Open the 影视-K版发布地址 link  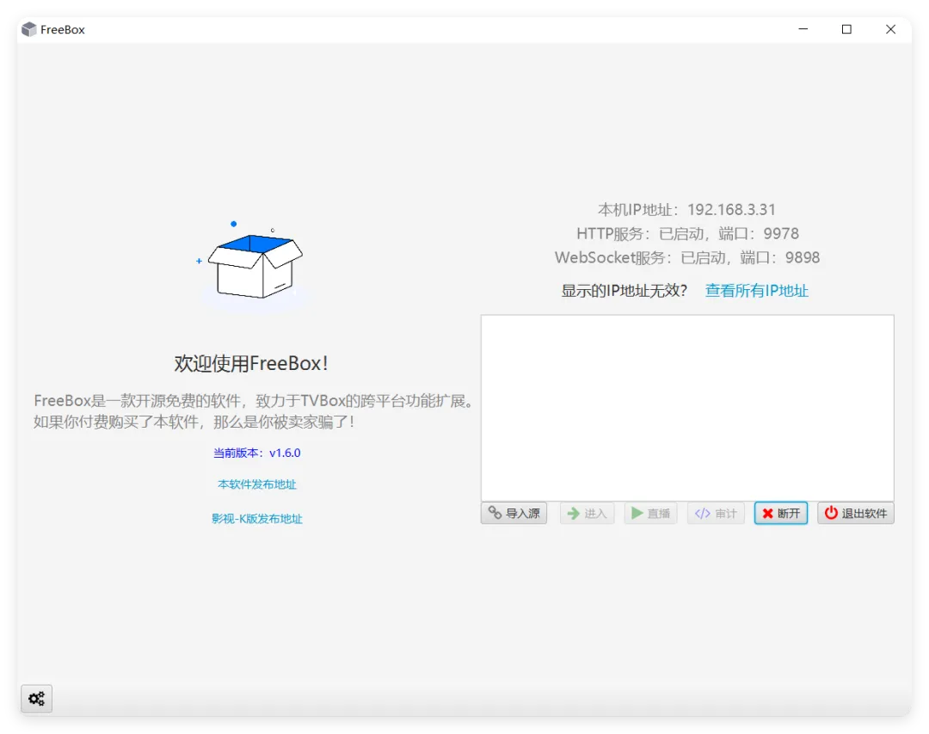(257, 519)
